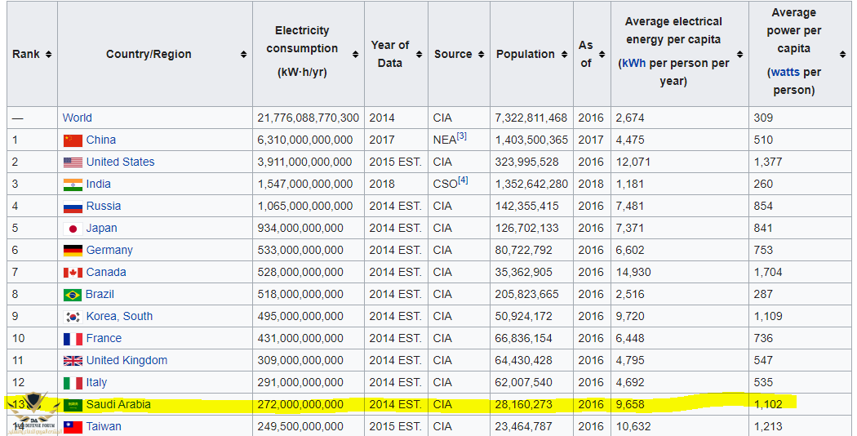Open the World link
The width and height of the screenshot is (857, 436).
pos(78,118)
